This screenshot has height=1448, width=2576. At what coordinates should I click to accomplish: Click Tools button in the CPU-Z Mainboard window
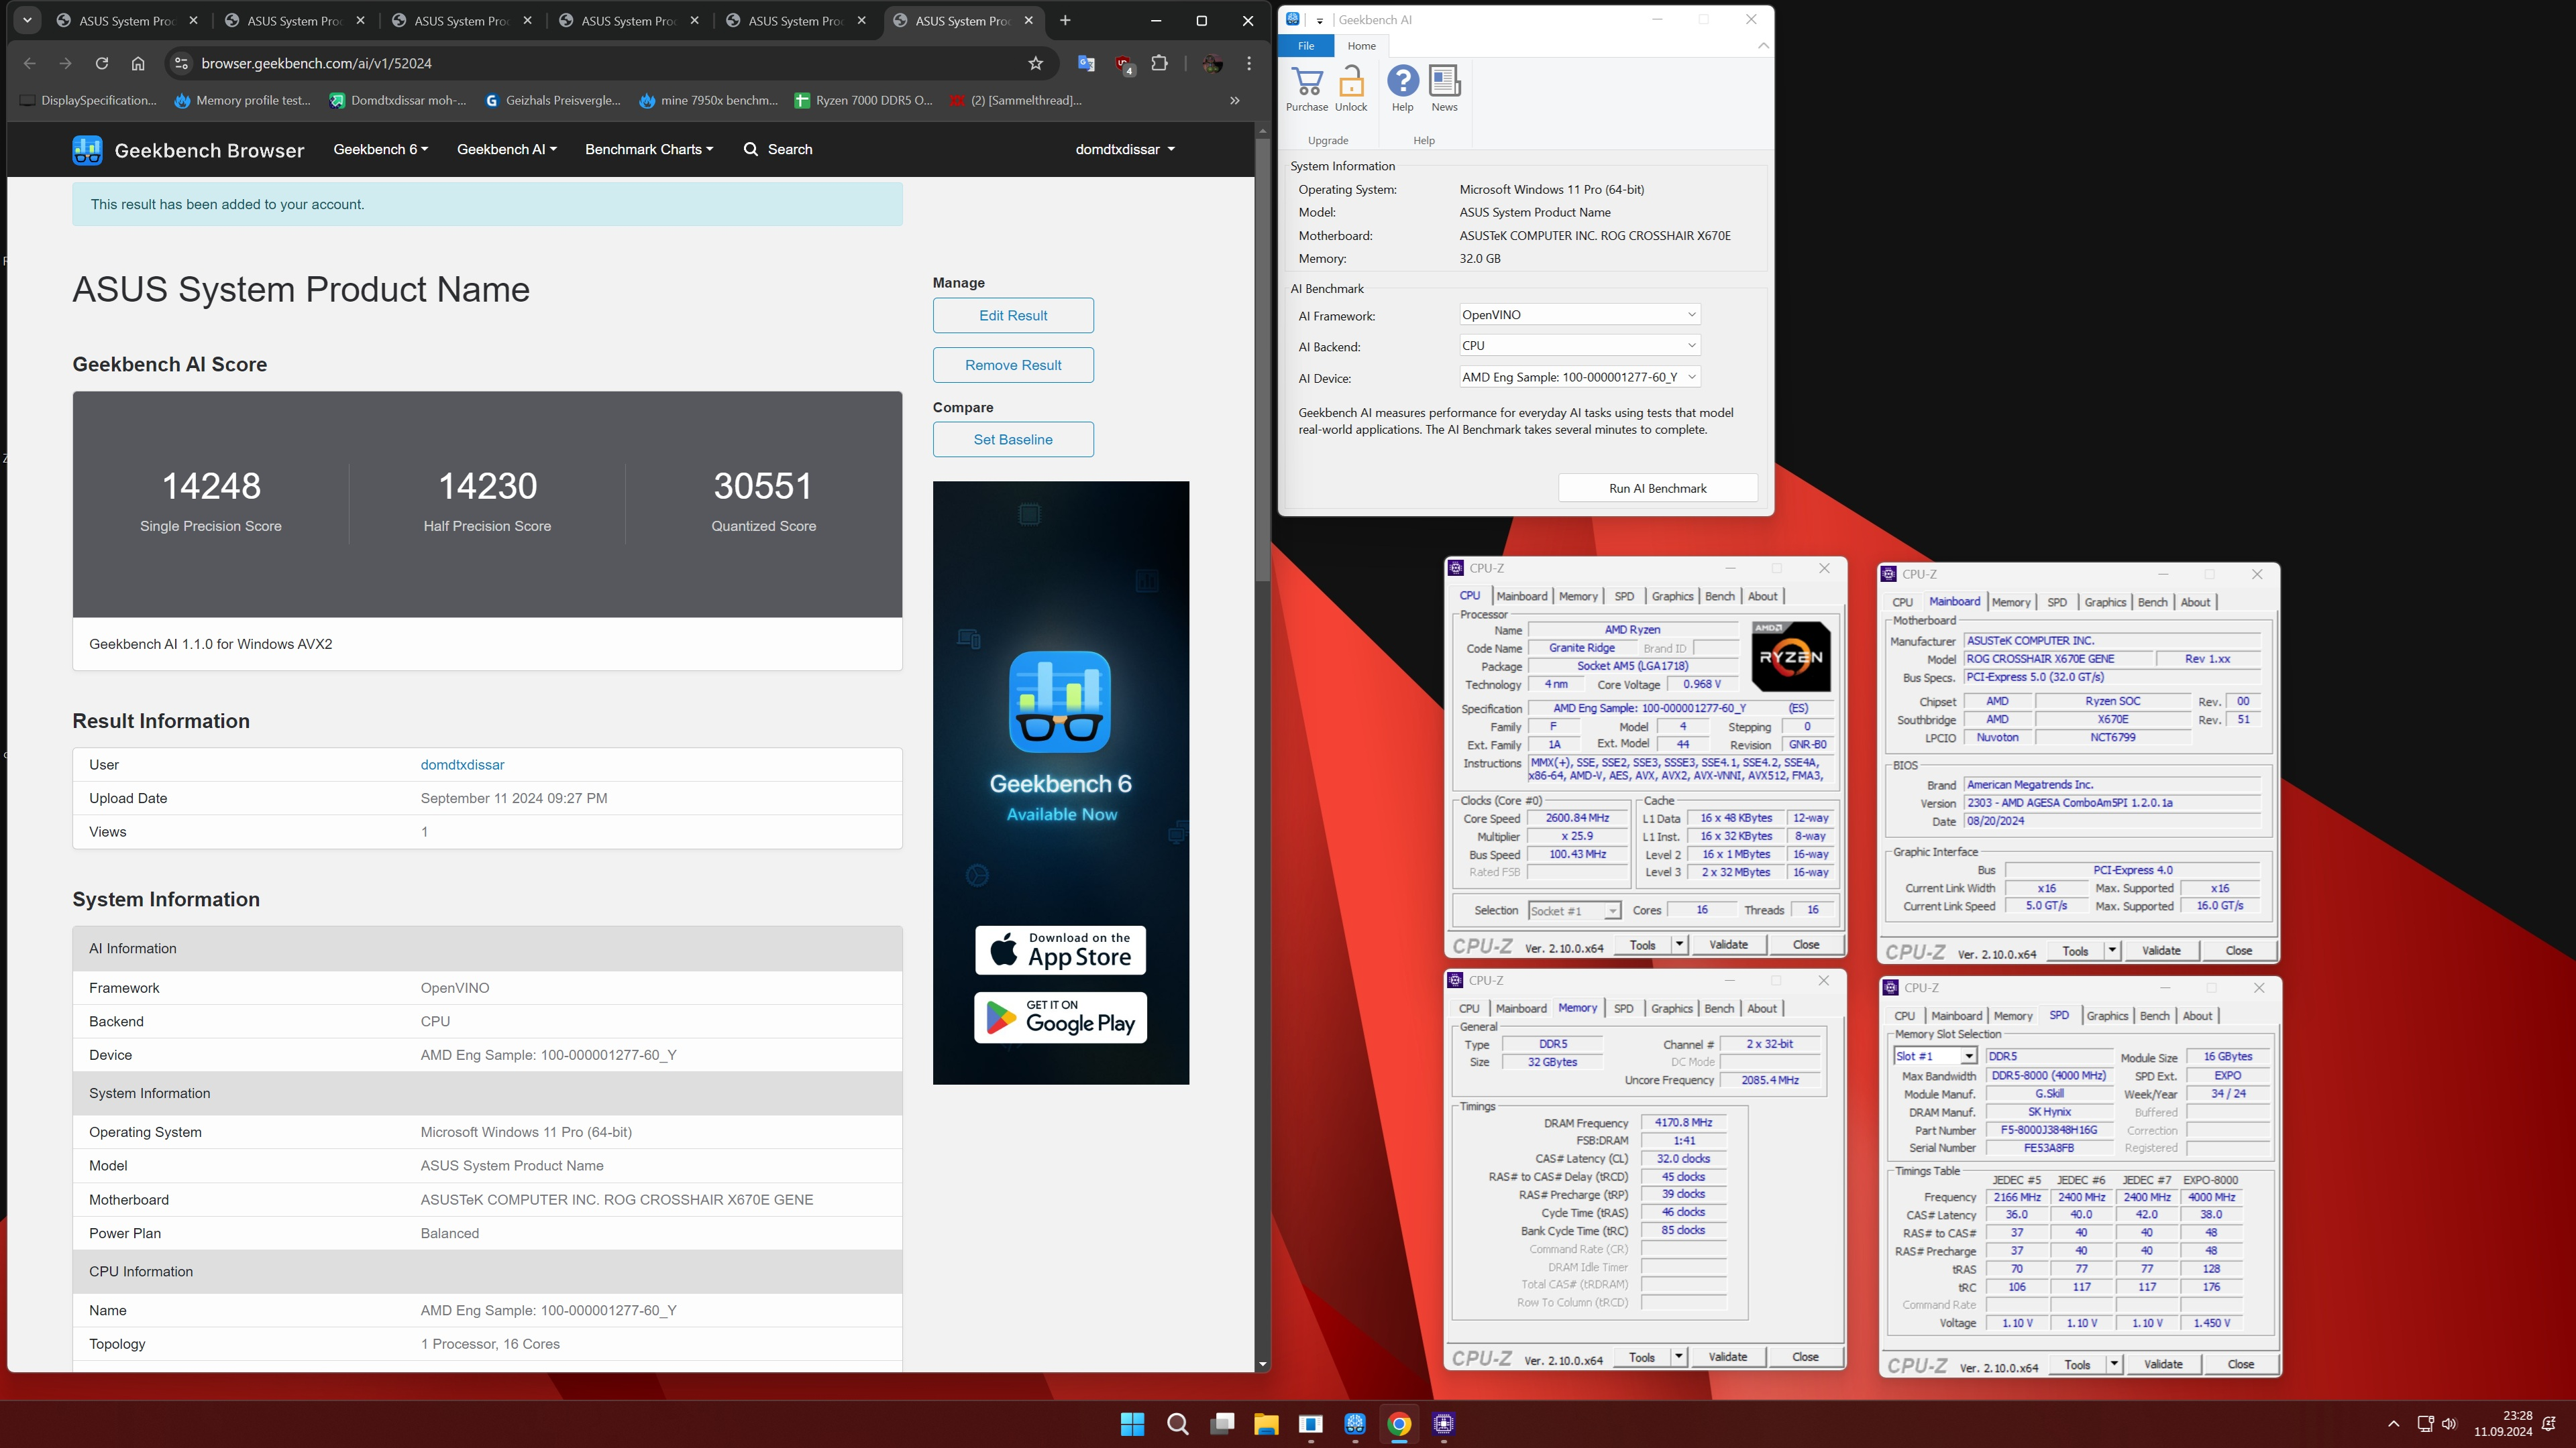tap(2075, 951)
